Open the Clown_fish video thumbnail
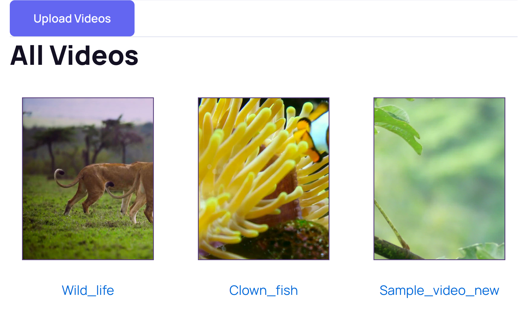 [263, 178]
